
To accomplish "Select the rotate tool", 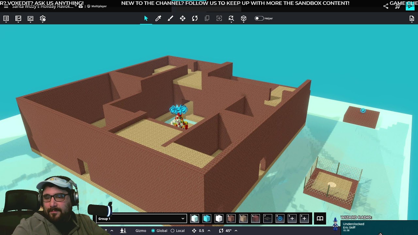I will (195, 19).
